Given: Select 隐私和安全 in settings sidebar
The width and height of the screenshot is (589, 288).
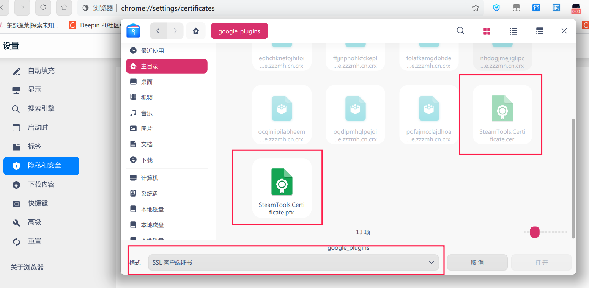Looking at the screenshot, I should pyautogui.click(x=41, y=166).
